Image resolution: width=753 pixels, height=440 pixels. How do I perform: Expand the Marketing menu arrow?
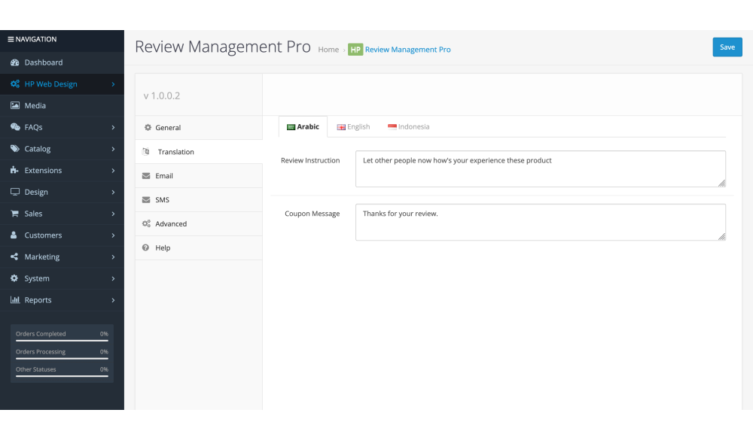[113, 257]
